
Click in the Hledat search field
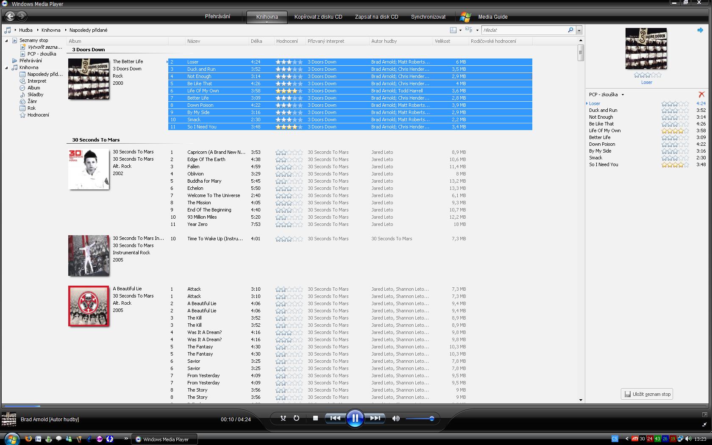524,30
